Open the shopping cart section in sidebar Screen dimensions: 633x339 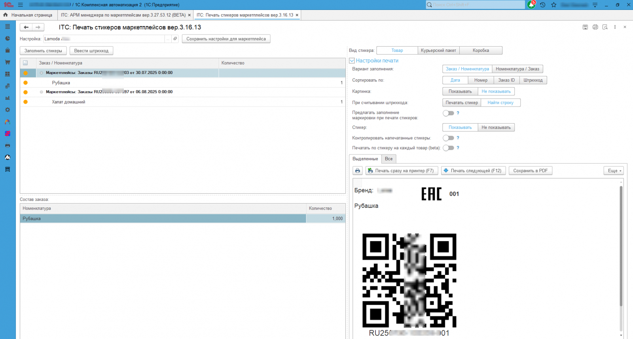8,62
